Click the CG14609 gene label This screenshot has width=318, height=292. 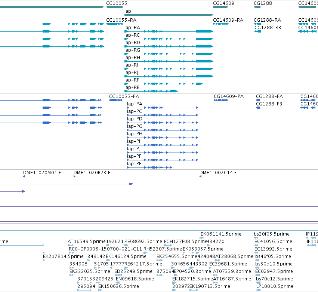[223, 3]
